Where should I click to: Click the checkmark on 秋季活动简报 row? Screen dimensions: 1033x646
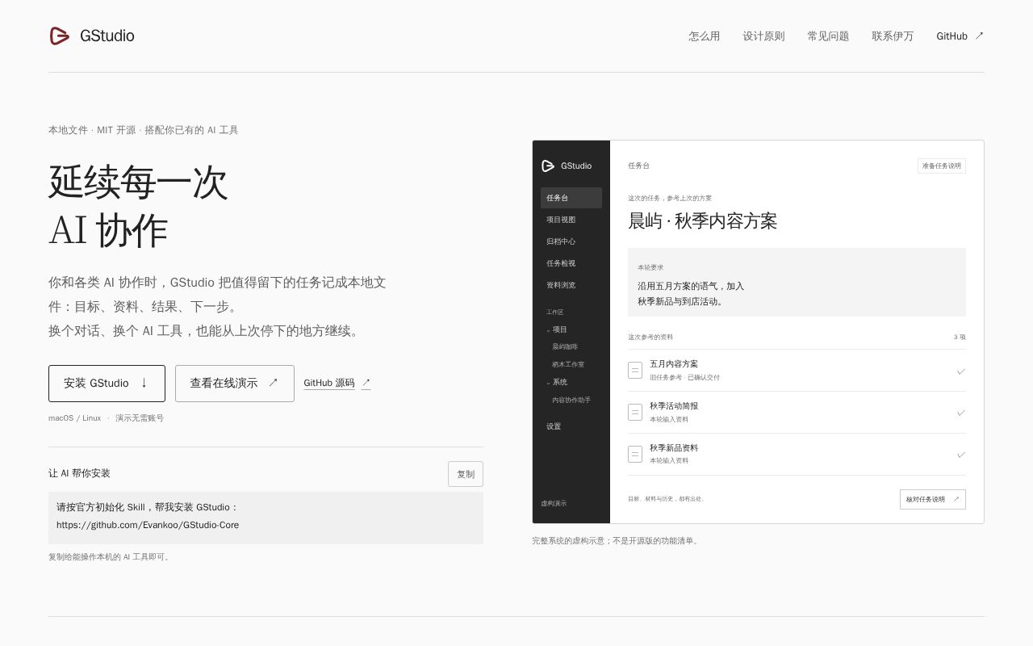(x=960, y=413)
